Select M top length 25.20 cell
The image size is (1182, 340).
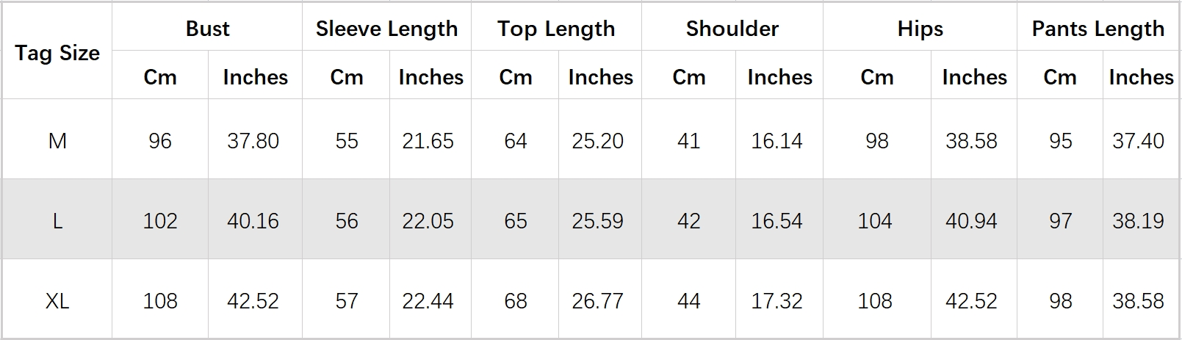tap(597, 140)
